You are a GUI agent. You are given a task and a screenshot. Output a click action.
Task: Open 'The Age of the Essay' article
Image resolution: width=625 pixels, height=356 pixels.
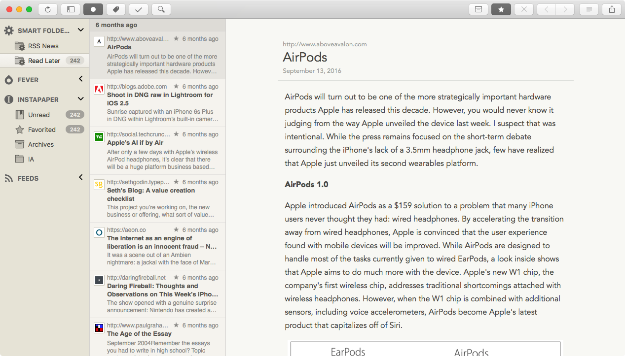tap(157, 337)
